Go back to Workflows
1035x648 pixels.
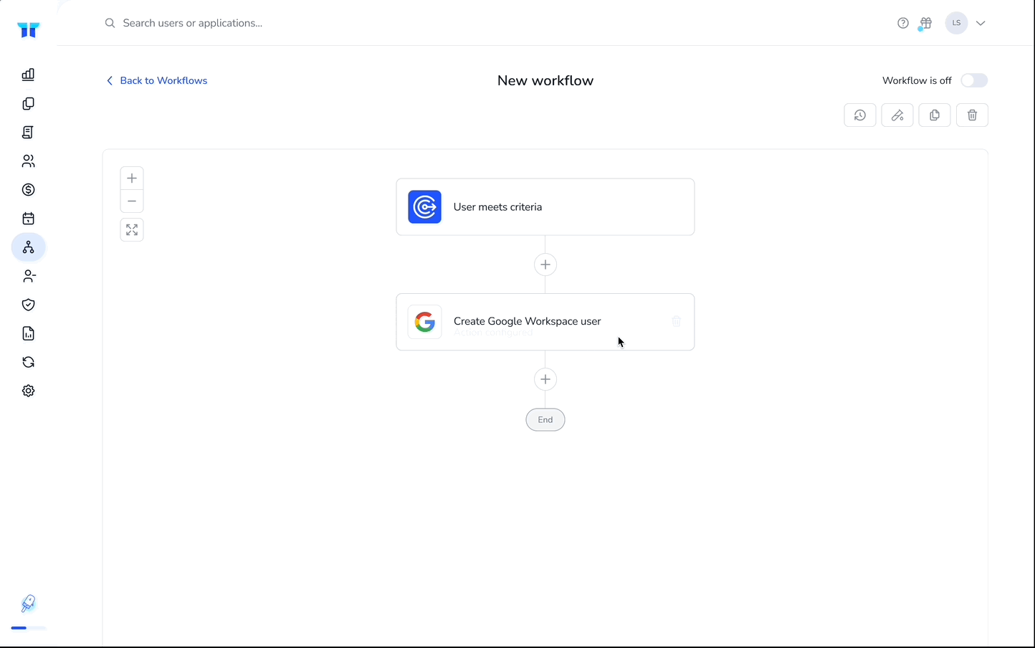point(157,80)
